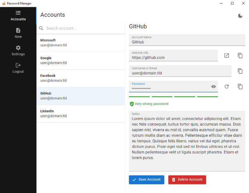Open Settings from the sidebar

[x=18, y=51]
